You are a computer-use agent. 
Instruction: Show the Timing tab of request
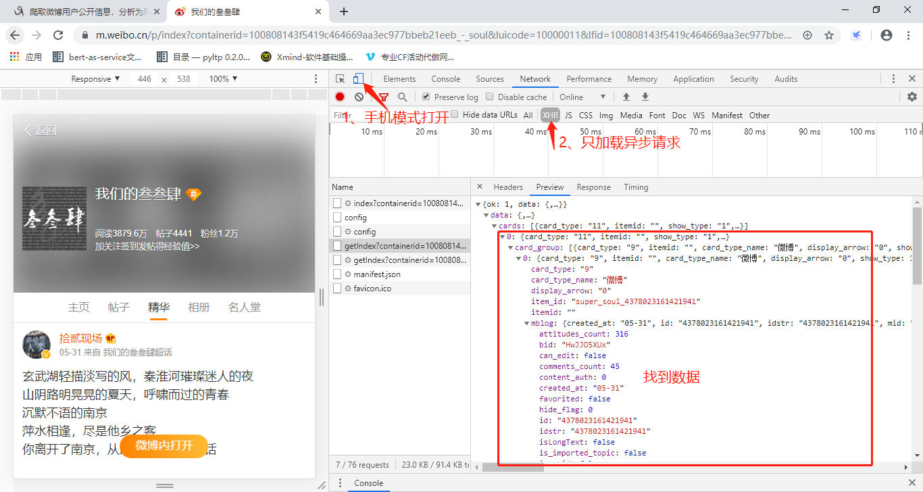pos(636,187)
